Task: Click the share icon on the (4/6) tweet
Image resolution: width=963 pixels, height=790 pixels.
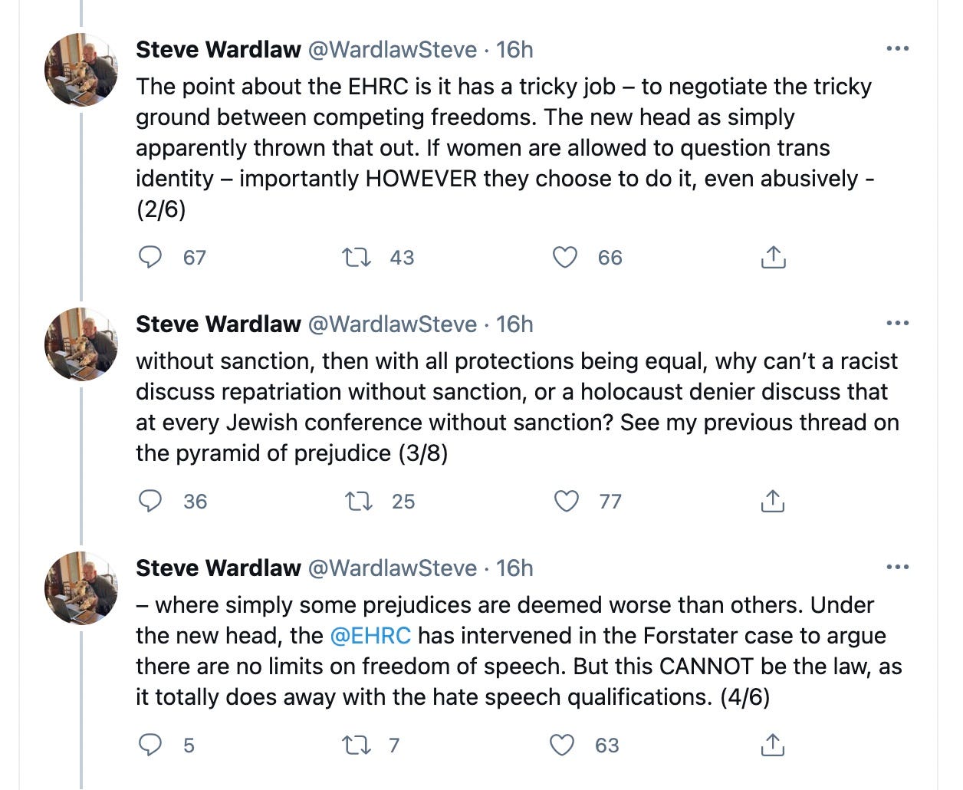Action: click(773, 745)
